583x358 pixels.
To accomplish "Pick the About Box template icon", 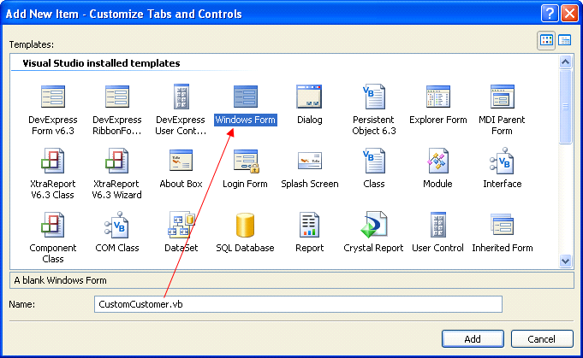I will pos(181,161).
